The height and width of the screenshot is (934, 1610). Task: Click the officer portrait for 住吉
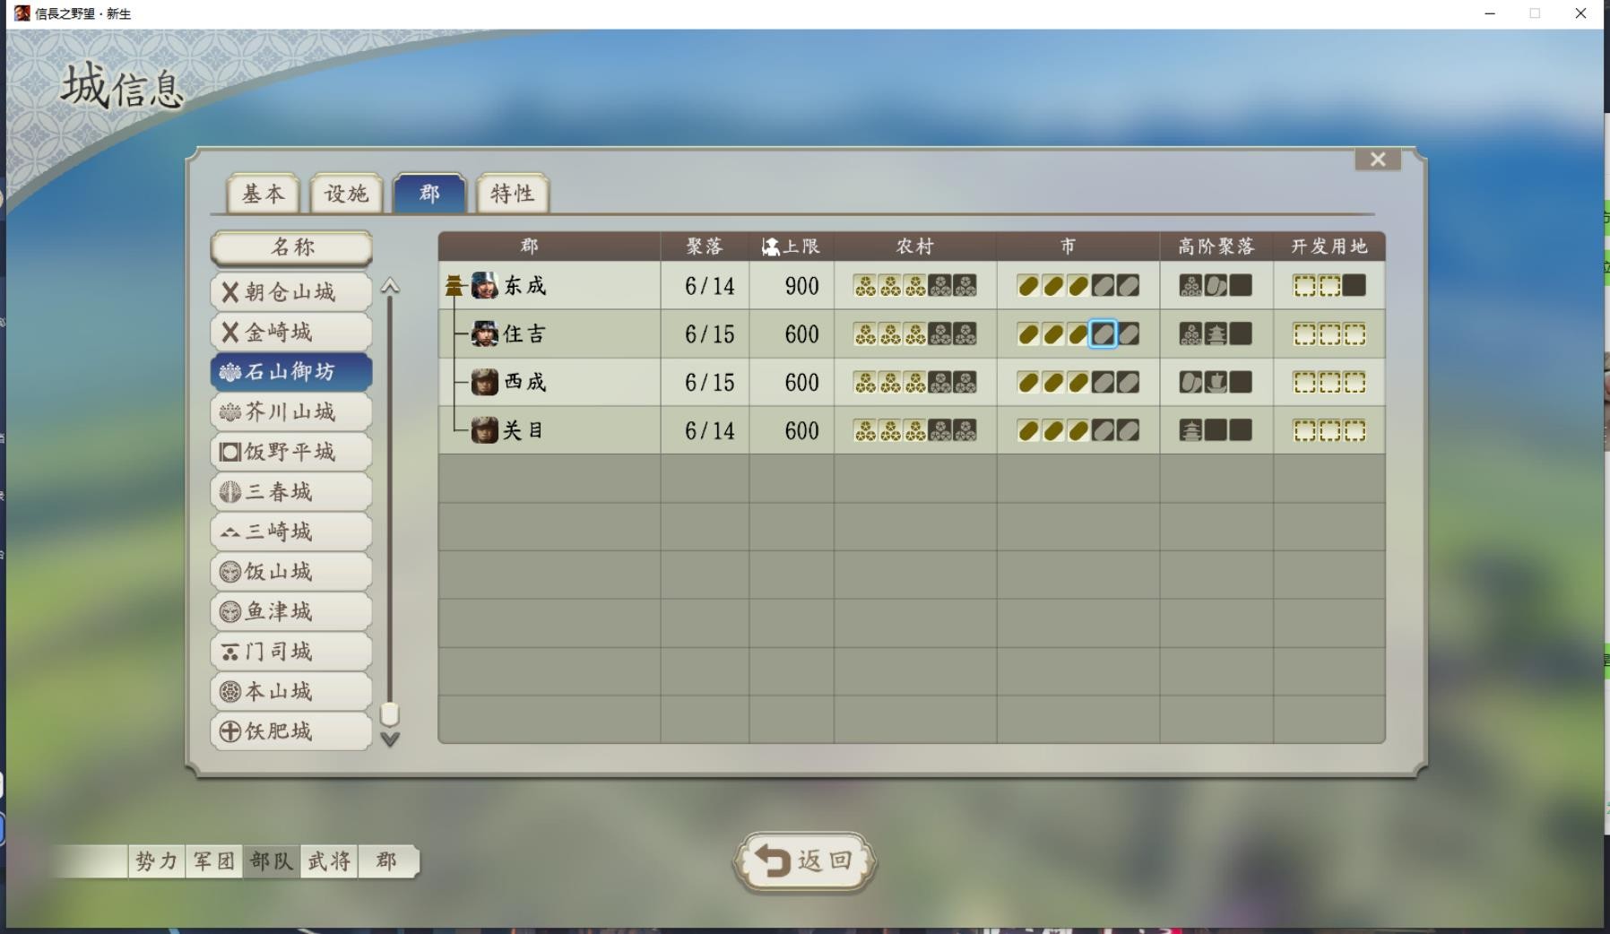pos(485,334)
